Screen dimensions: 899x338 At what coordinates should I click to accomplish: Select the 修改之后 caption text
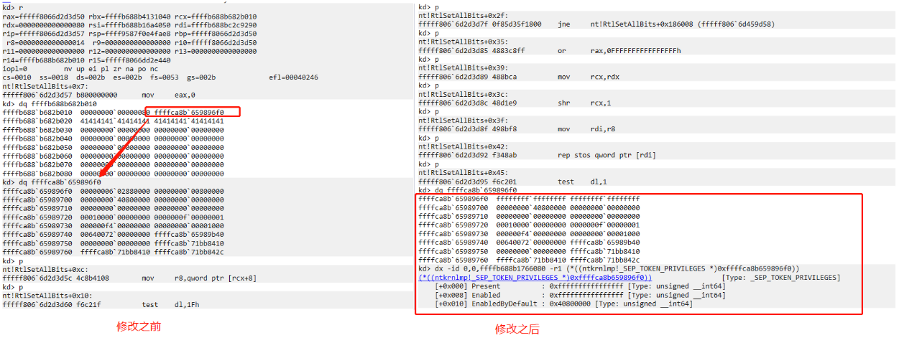tap(517, 330)
